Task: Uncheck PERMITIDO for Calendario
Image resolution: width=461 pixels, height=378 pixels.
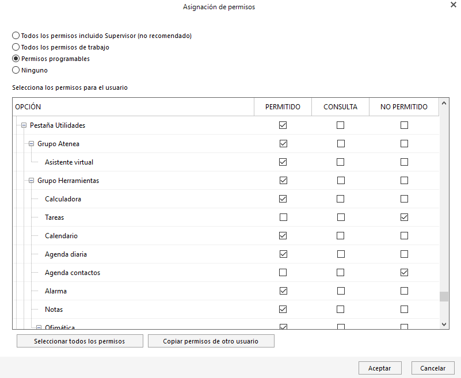Action: point(283,236)
